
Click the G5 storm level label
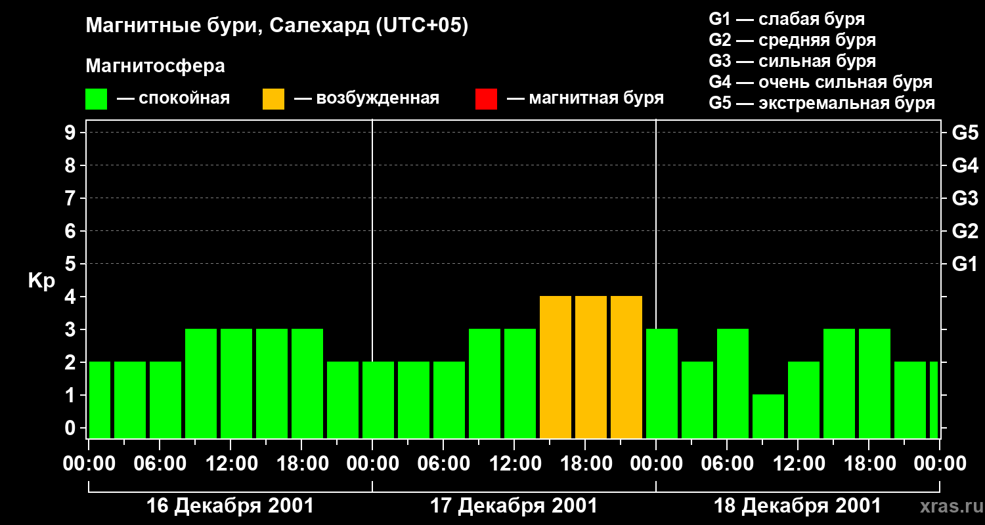965,133
